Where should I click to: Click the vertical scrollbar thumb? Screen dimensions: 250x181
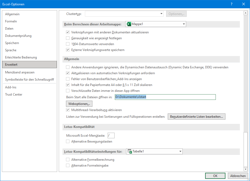point(245,149)
